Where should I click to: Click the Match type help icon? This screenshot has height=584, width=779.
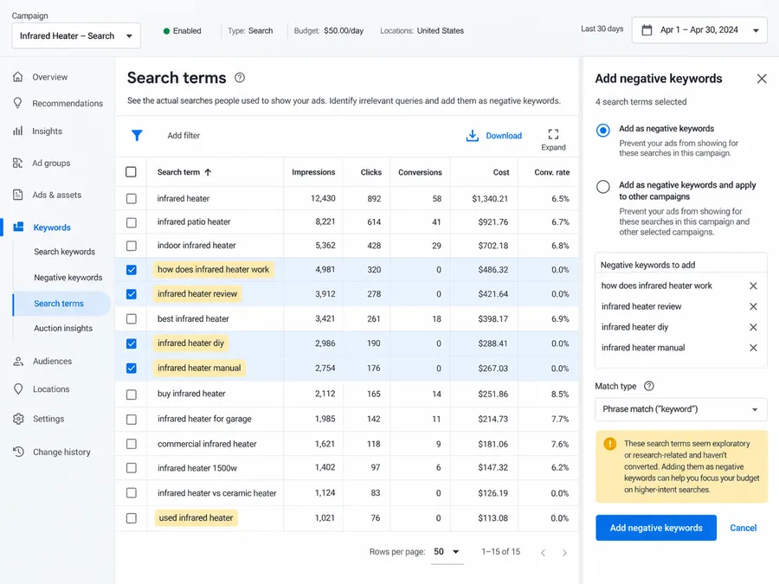(649, 386)
